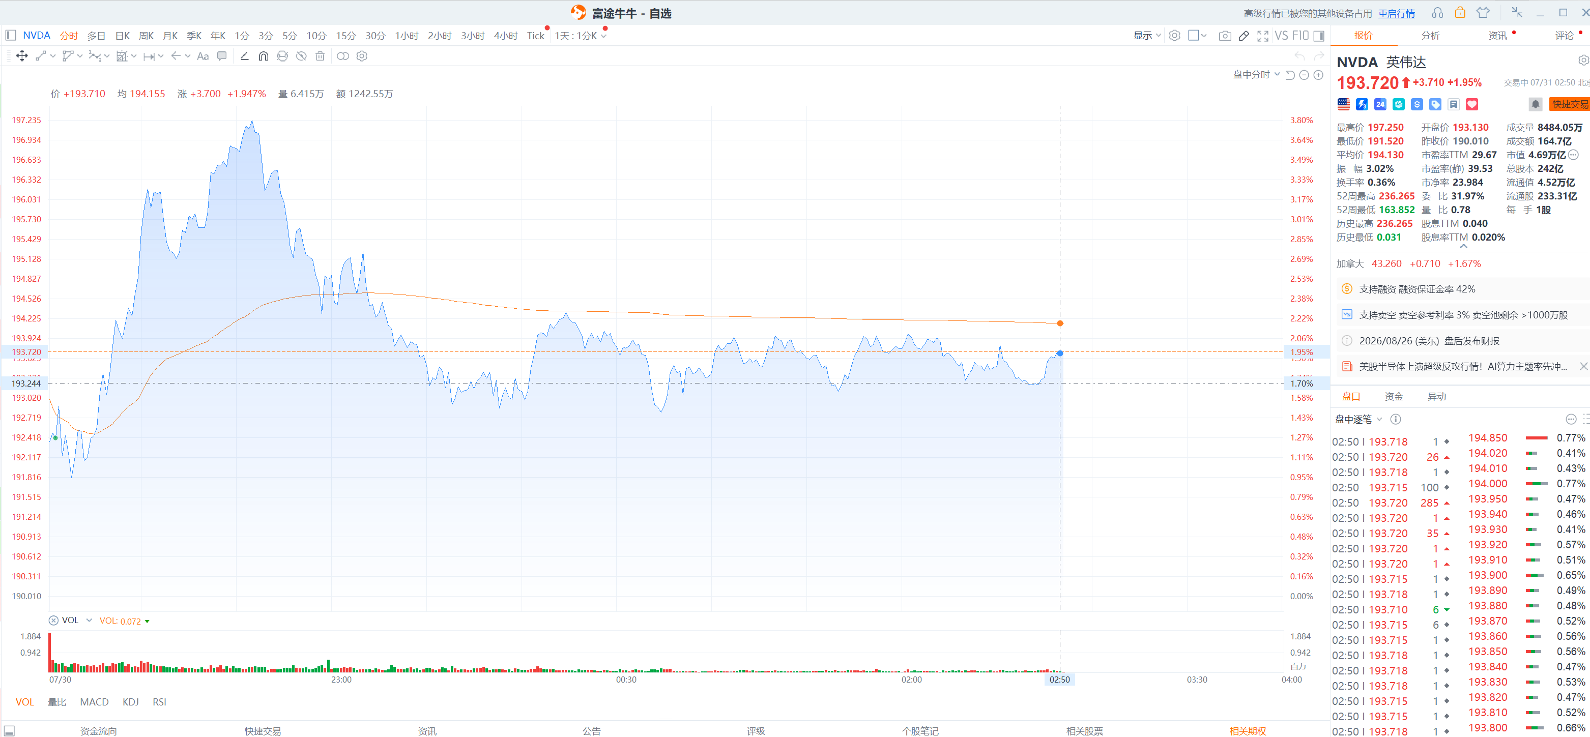Click the 194.850 price level row

1527,437
